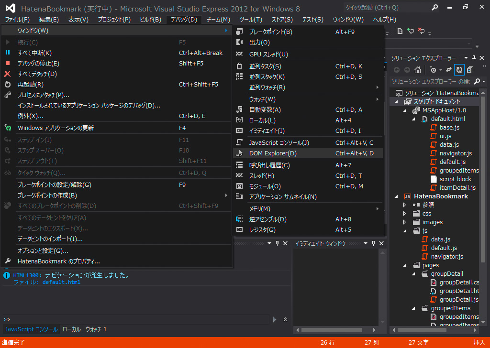Switch to ウォッチ 1 tab
This screenshot has width=490, height=348.
click(96, 329)
